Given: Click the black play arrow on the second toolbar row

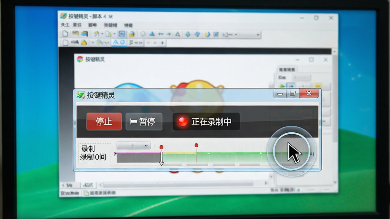Looking at the screenshot, I should coord(162,43).
